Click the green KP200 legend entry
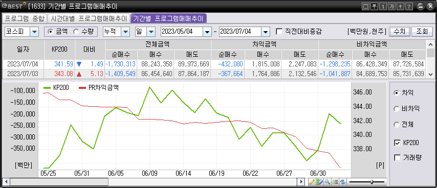This screenshot has height=188, width=437. point(56,87)
